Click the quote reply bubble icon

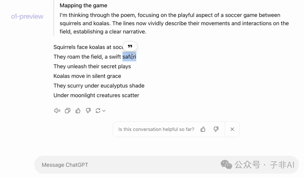pos(130,46)
